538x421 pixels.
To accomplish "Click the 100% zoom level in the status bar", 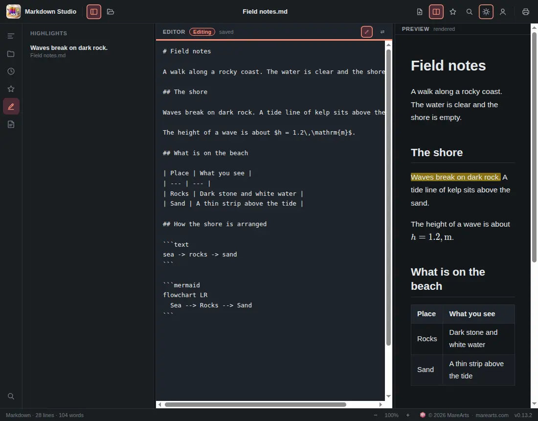I will 391,415.
